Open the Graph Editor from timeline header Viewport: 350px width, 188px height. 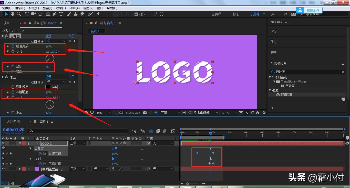click(x=173, y=131)
